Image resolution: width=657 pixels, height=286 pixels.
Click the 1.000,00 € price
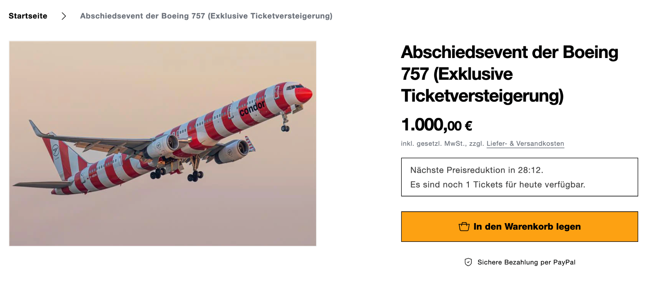[436, 125]
